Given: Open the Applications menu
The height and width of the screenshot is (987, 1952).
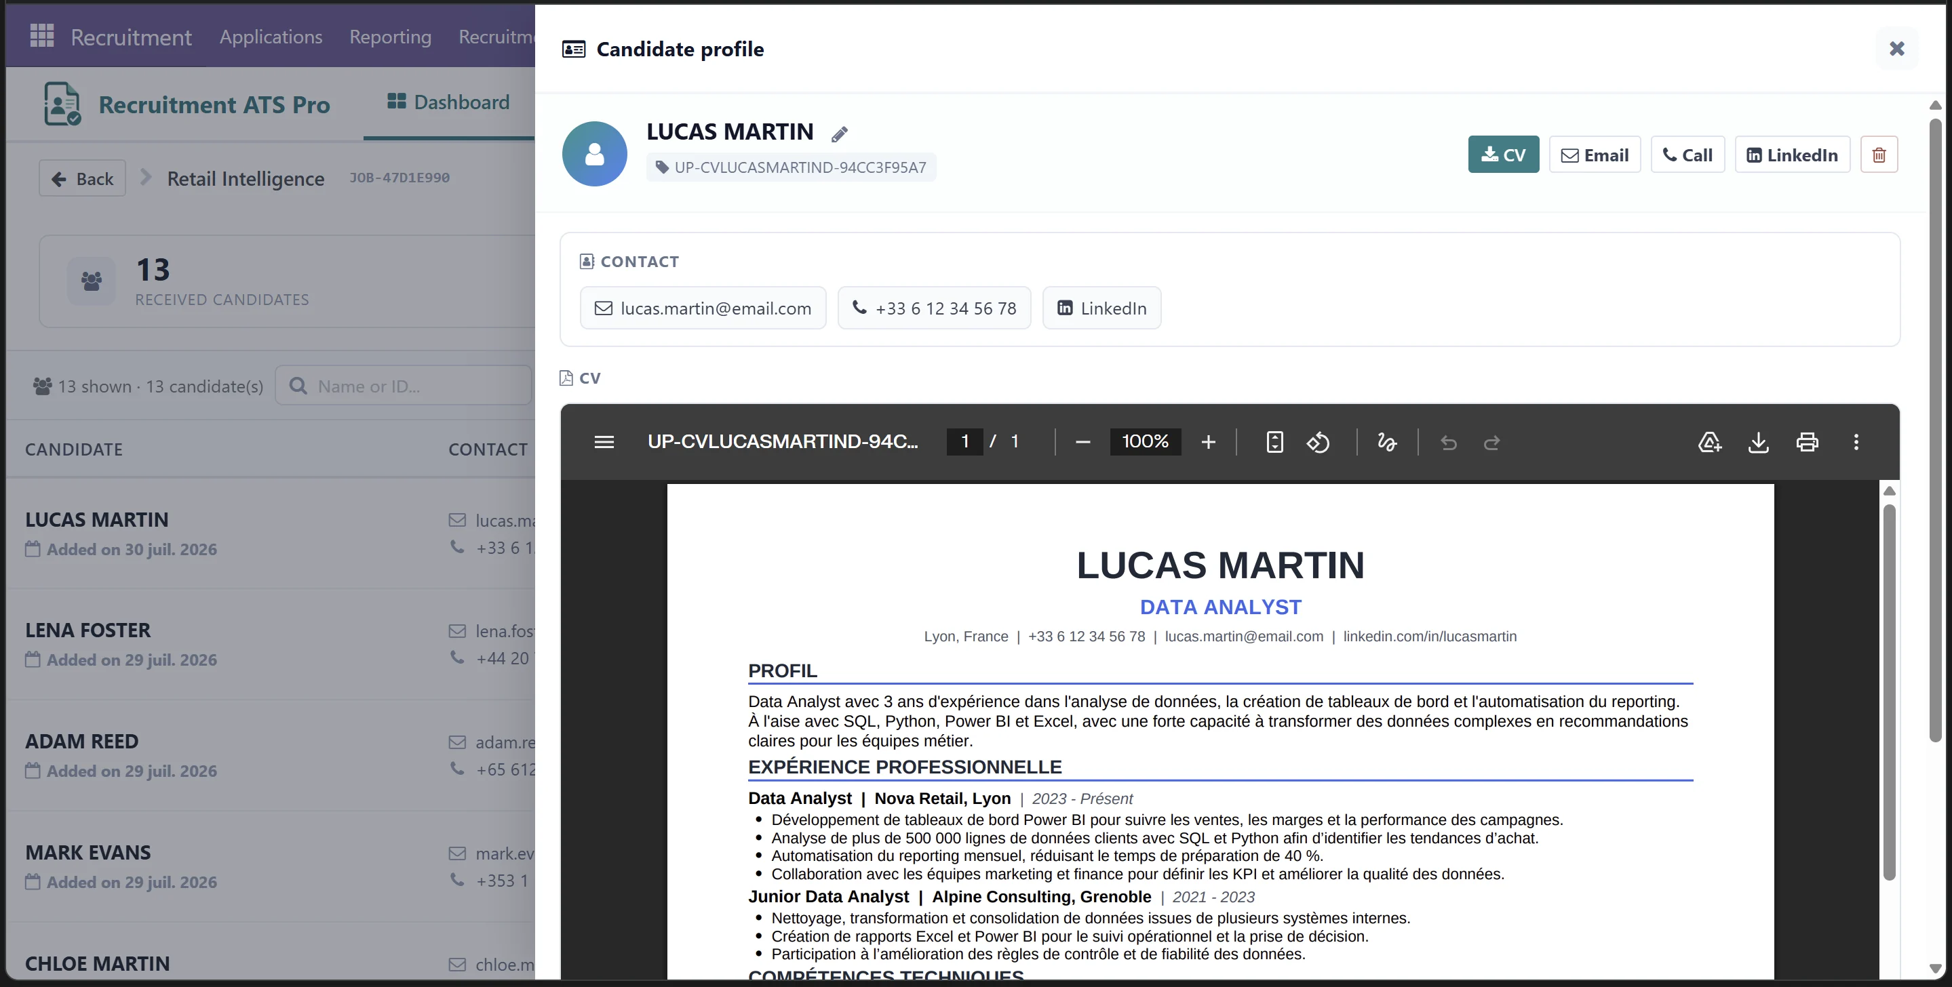Looking at the screenshot, I should (x=271, y=37).
